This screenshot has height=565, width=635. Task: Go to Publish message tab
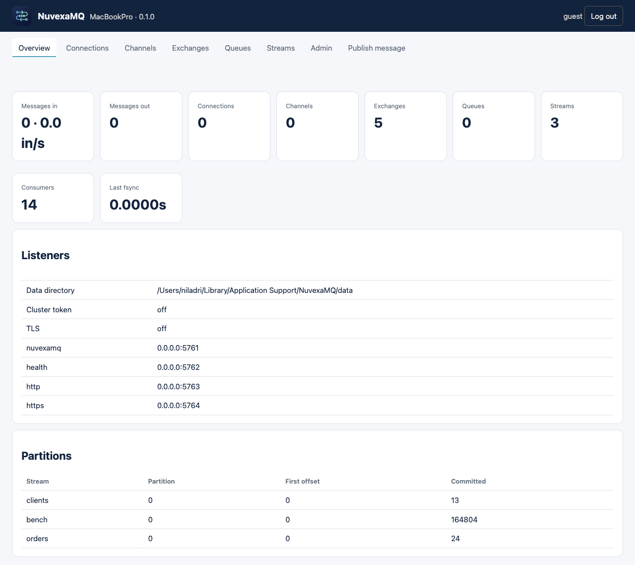coord(377,48)
